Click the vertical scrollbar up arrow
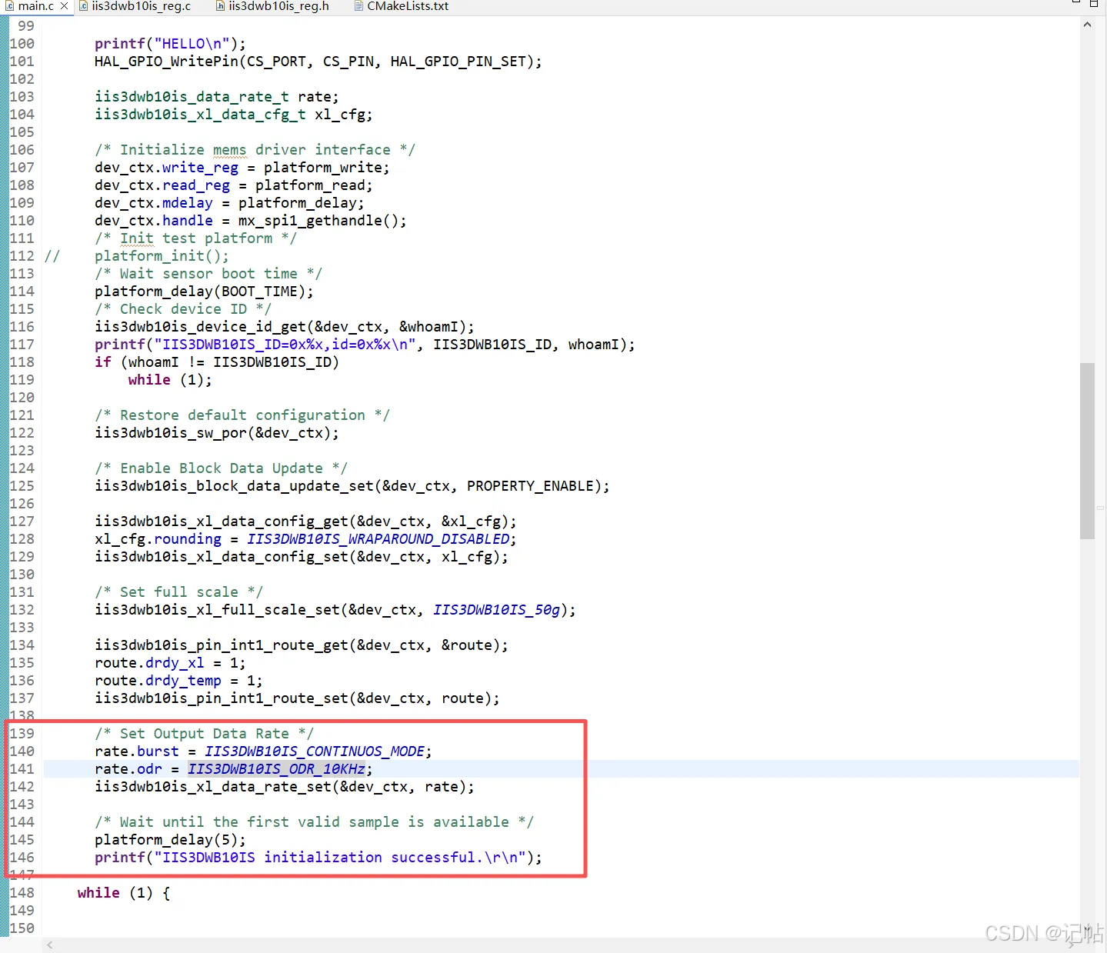This screenshot has height=953, width=1107. 1087,25
